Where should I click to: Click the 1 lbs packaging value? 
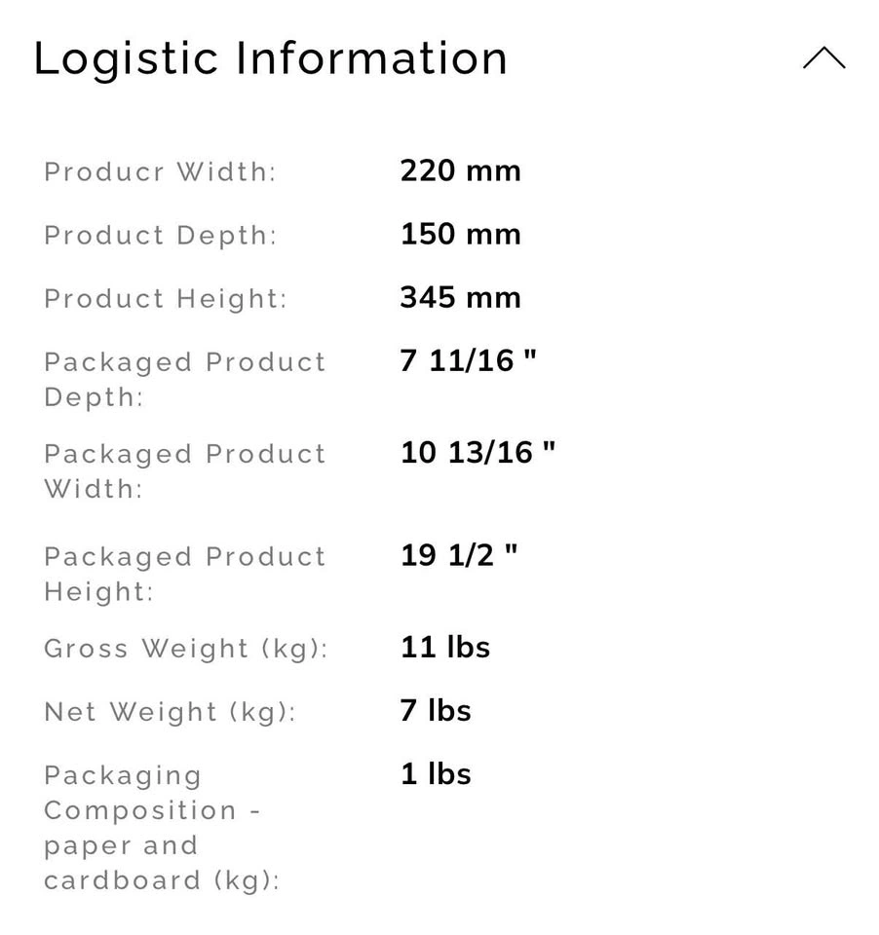click(x=436, y=774)
